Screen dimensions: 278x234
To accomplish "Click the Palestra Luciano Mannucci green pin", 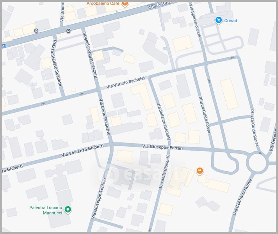I will 68,210.
